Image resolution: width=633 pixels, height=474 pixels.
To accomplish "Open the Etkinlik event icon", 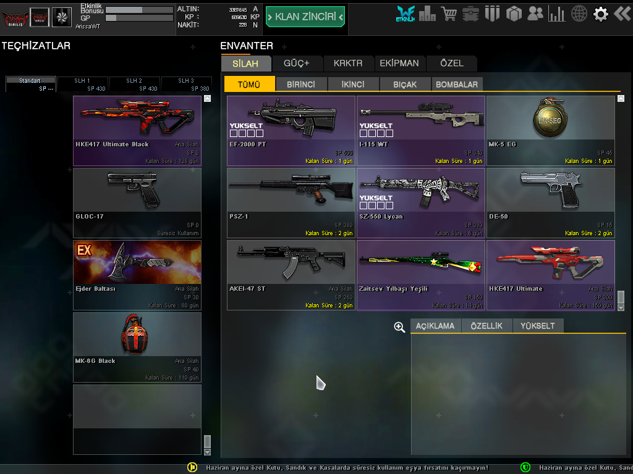I will (x=406, y=14).
